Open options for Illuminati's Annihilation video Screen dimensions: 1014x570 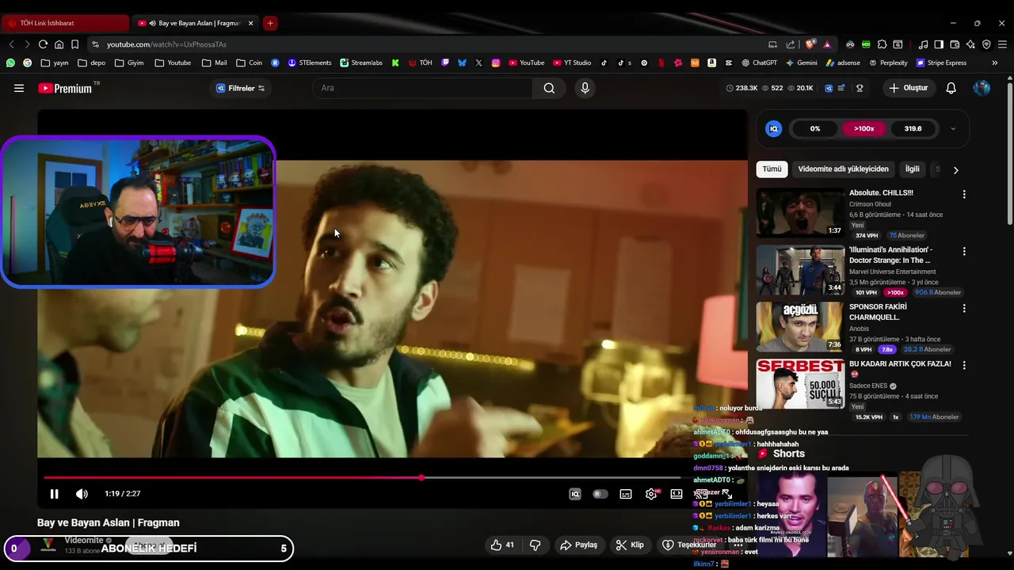(964, 251)
